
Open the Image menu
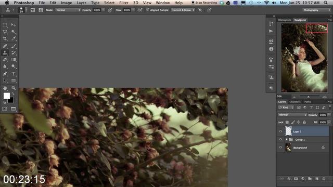[66, 3]
